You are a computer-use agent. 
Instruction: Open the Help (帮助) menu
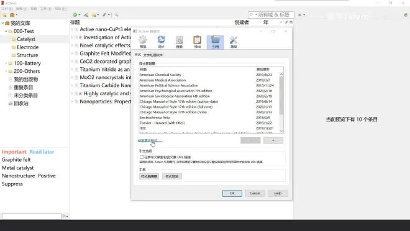[60, 9]
